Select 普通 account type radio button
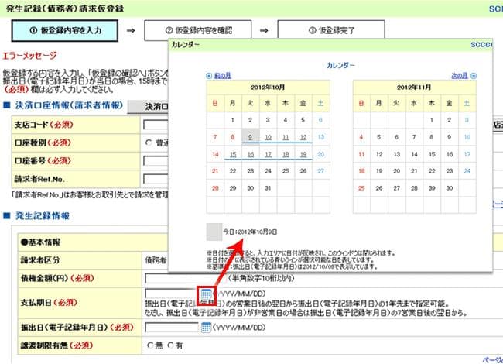 [x=149, y=143]
